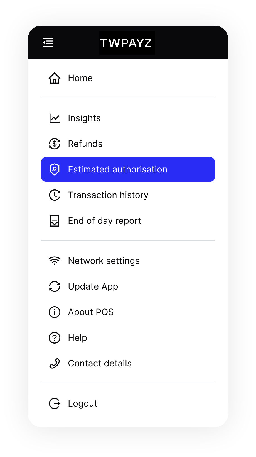Click the line chart icon for Insights
Image resolution: width=256 pixels, height=457 pixels.
(x=55, y=118)
